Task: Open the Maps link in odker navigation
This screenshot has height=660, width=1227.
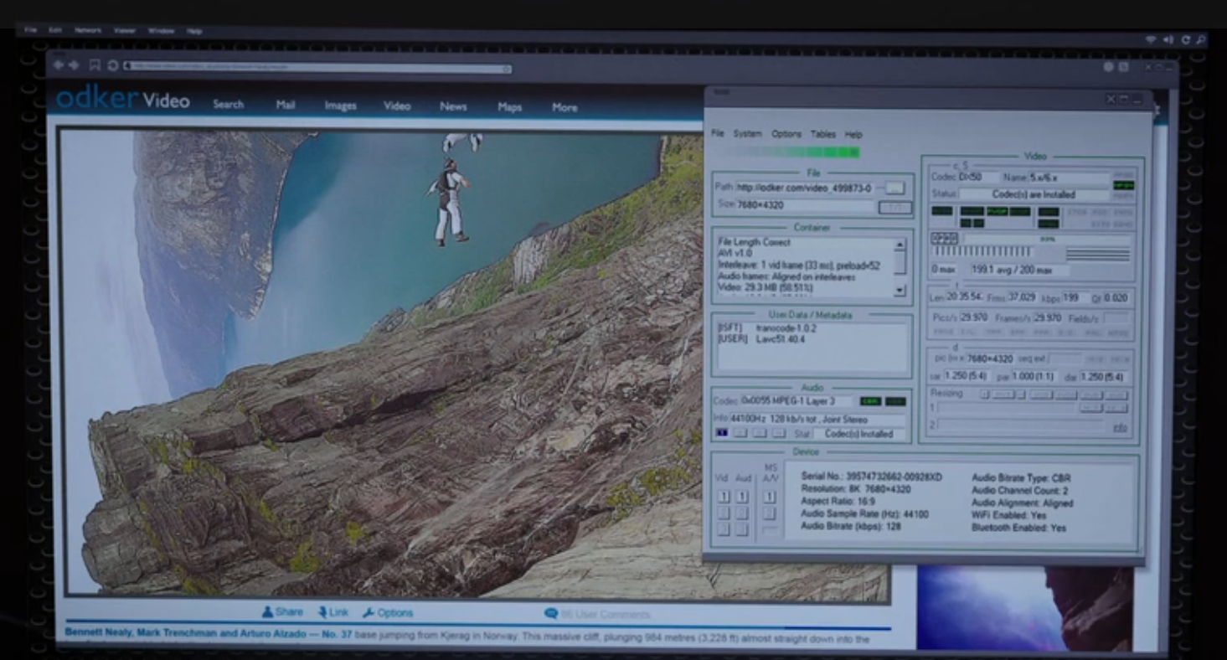Action: click(509, 107)
